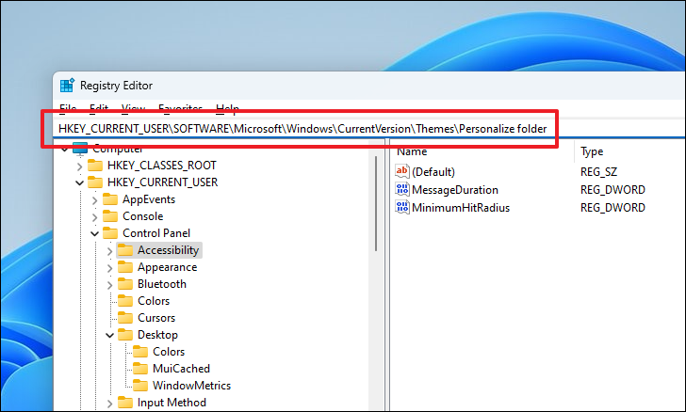Image resolution: width=686 pixels, height=412 pixels.
Task: Expand the Accessibility key
Action: coord(109,251)
